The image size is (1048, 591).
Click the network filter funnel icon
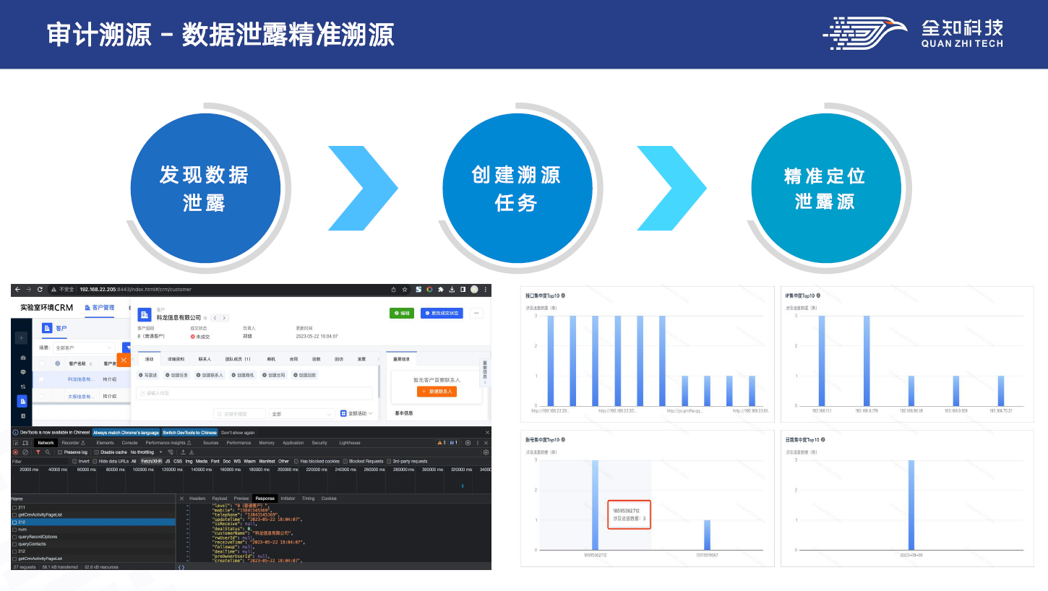(x=38, y=452)
